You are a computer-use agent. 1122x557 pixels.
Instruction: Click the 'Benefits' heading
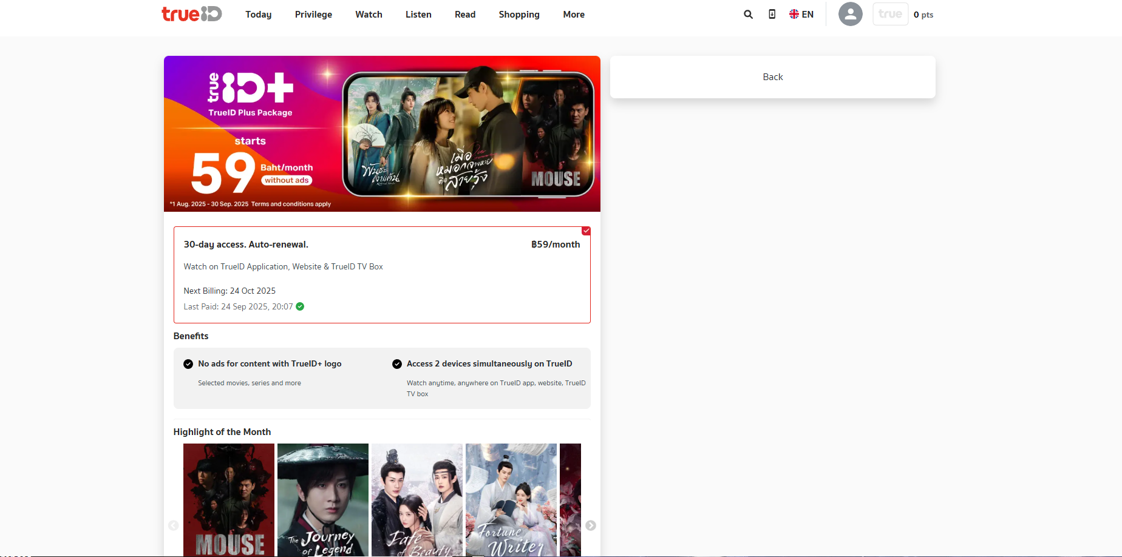pyautogui.click(x=191, y=336)
